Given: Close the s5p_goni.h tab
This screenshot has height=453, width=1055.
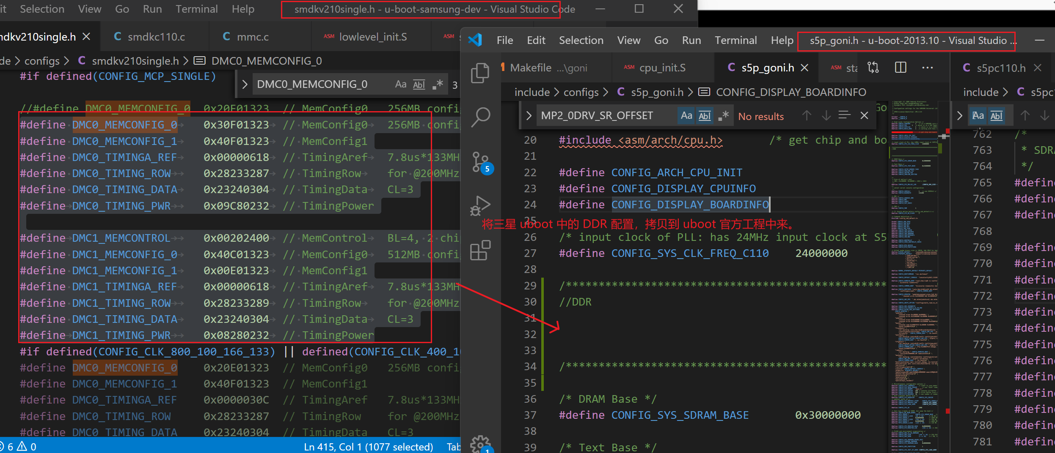Looking at the screenshot, I should click(x=805, y=68).
